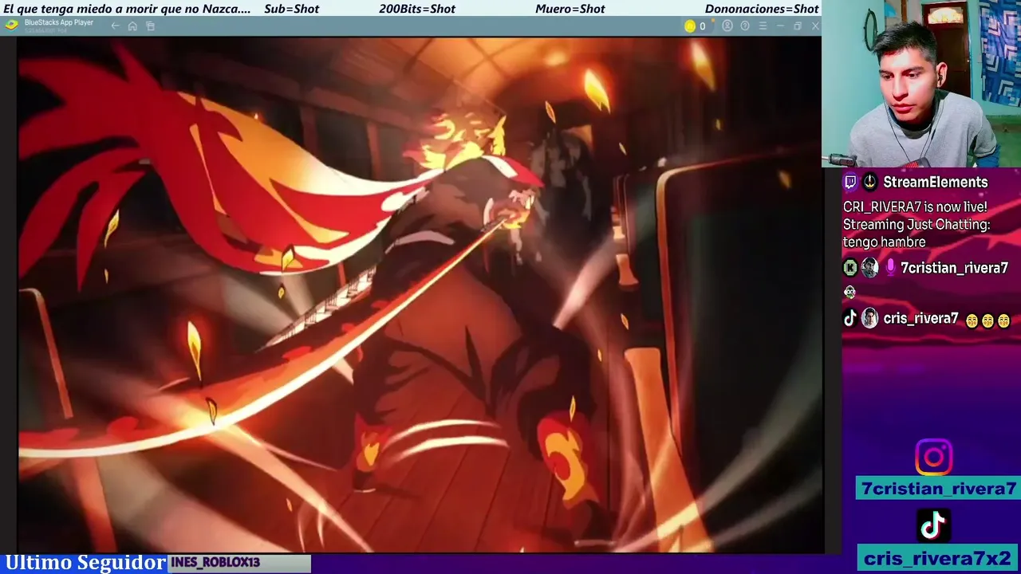Click the purple microphone icon in chat

tap(890, 268)
